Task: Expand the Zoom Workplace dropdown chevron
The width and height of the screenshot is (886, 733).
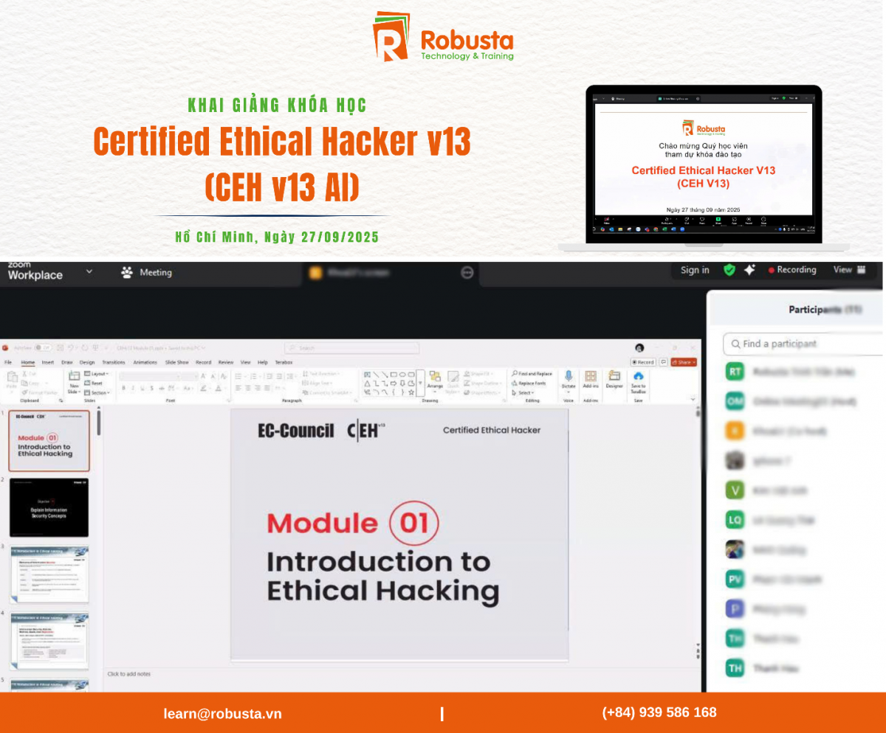Action: click(x=89, y=272)
